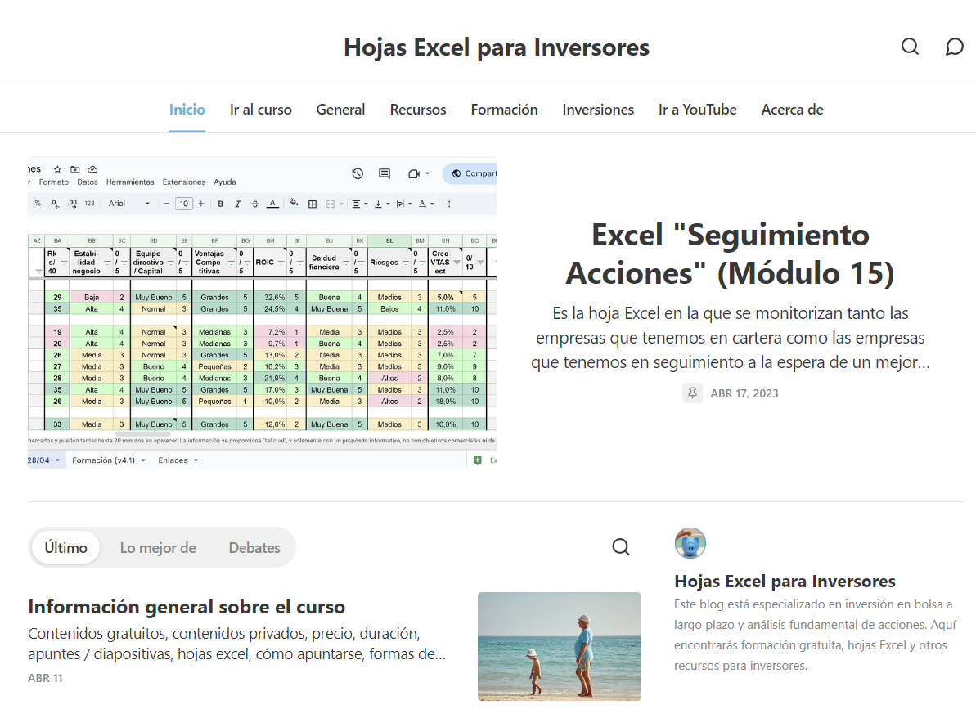Follow the 'Ir a YouTube' navigation link
This screenshot has width=976, height=714.
tap(698, 110)
